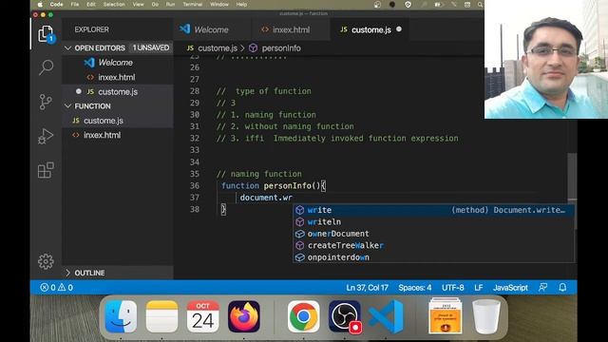Image resolution: width=608 pixels, height=342 pixels.
Task: Click the Apple menu icon
Action: coord(40,4)
